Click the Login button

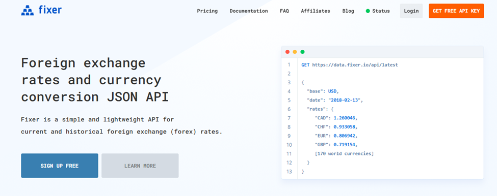pyautogui.click(x=411, y=11)
